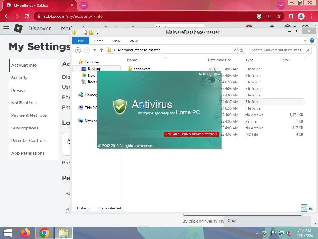Open Roblox hamburger menu
Viewport: 318px width, 239px height.
coord(6,28)
